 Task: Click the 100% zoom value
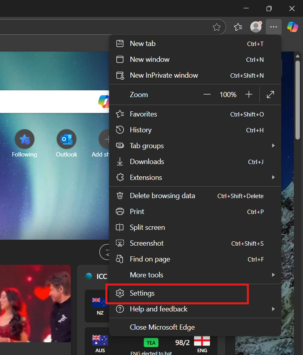[228, 94]
